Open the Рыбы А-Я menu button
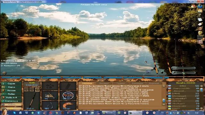 coord(12,97)
